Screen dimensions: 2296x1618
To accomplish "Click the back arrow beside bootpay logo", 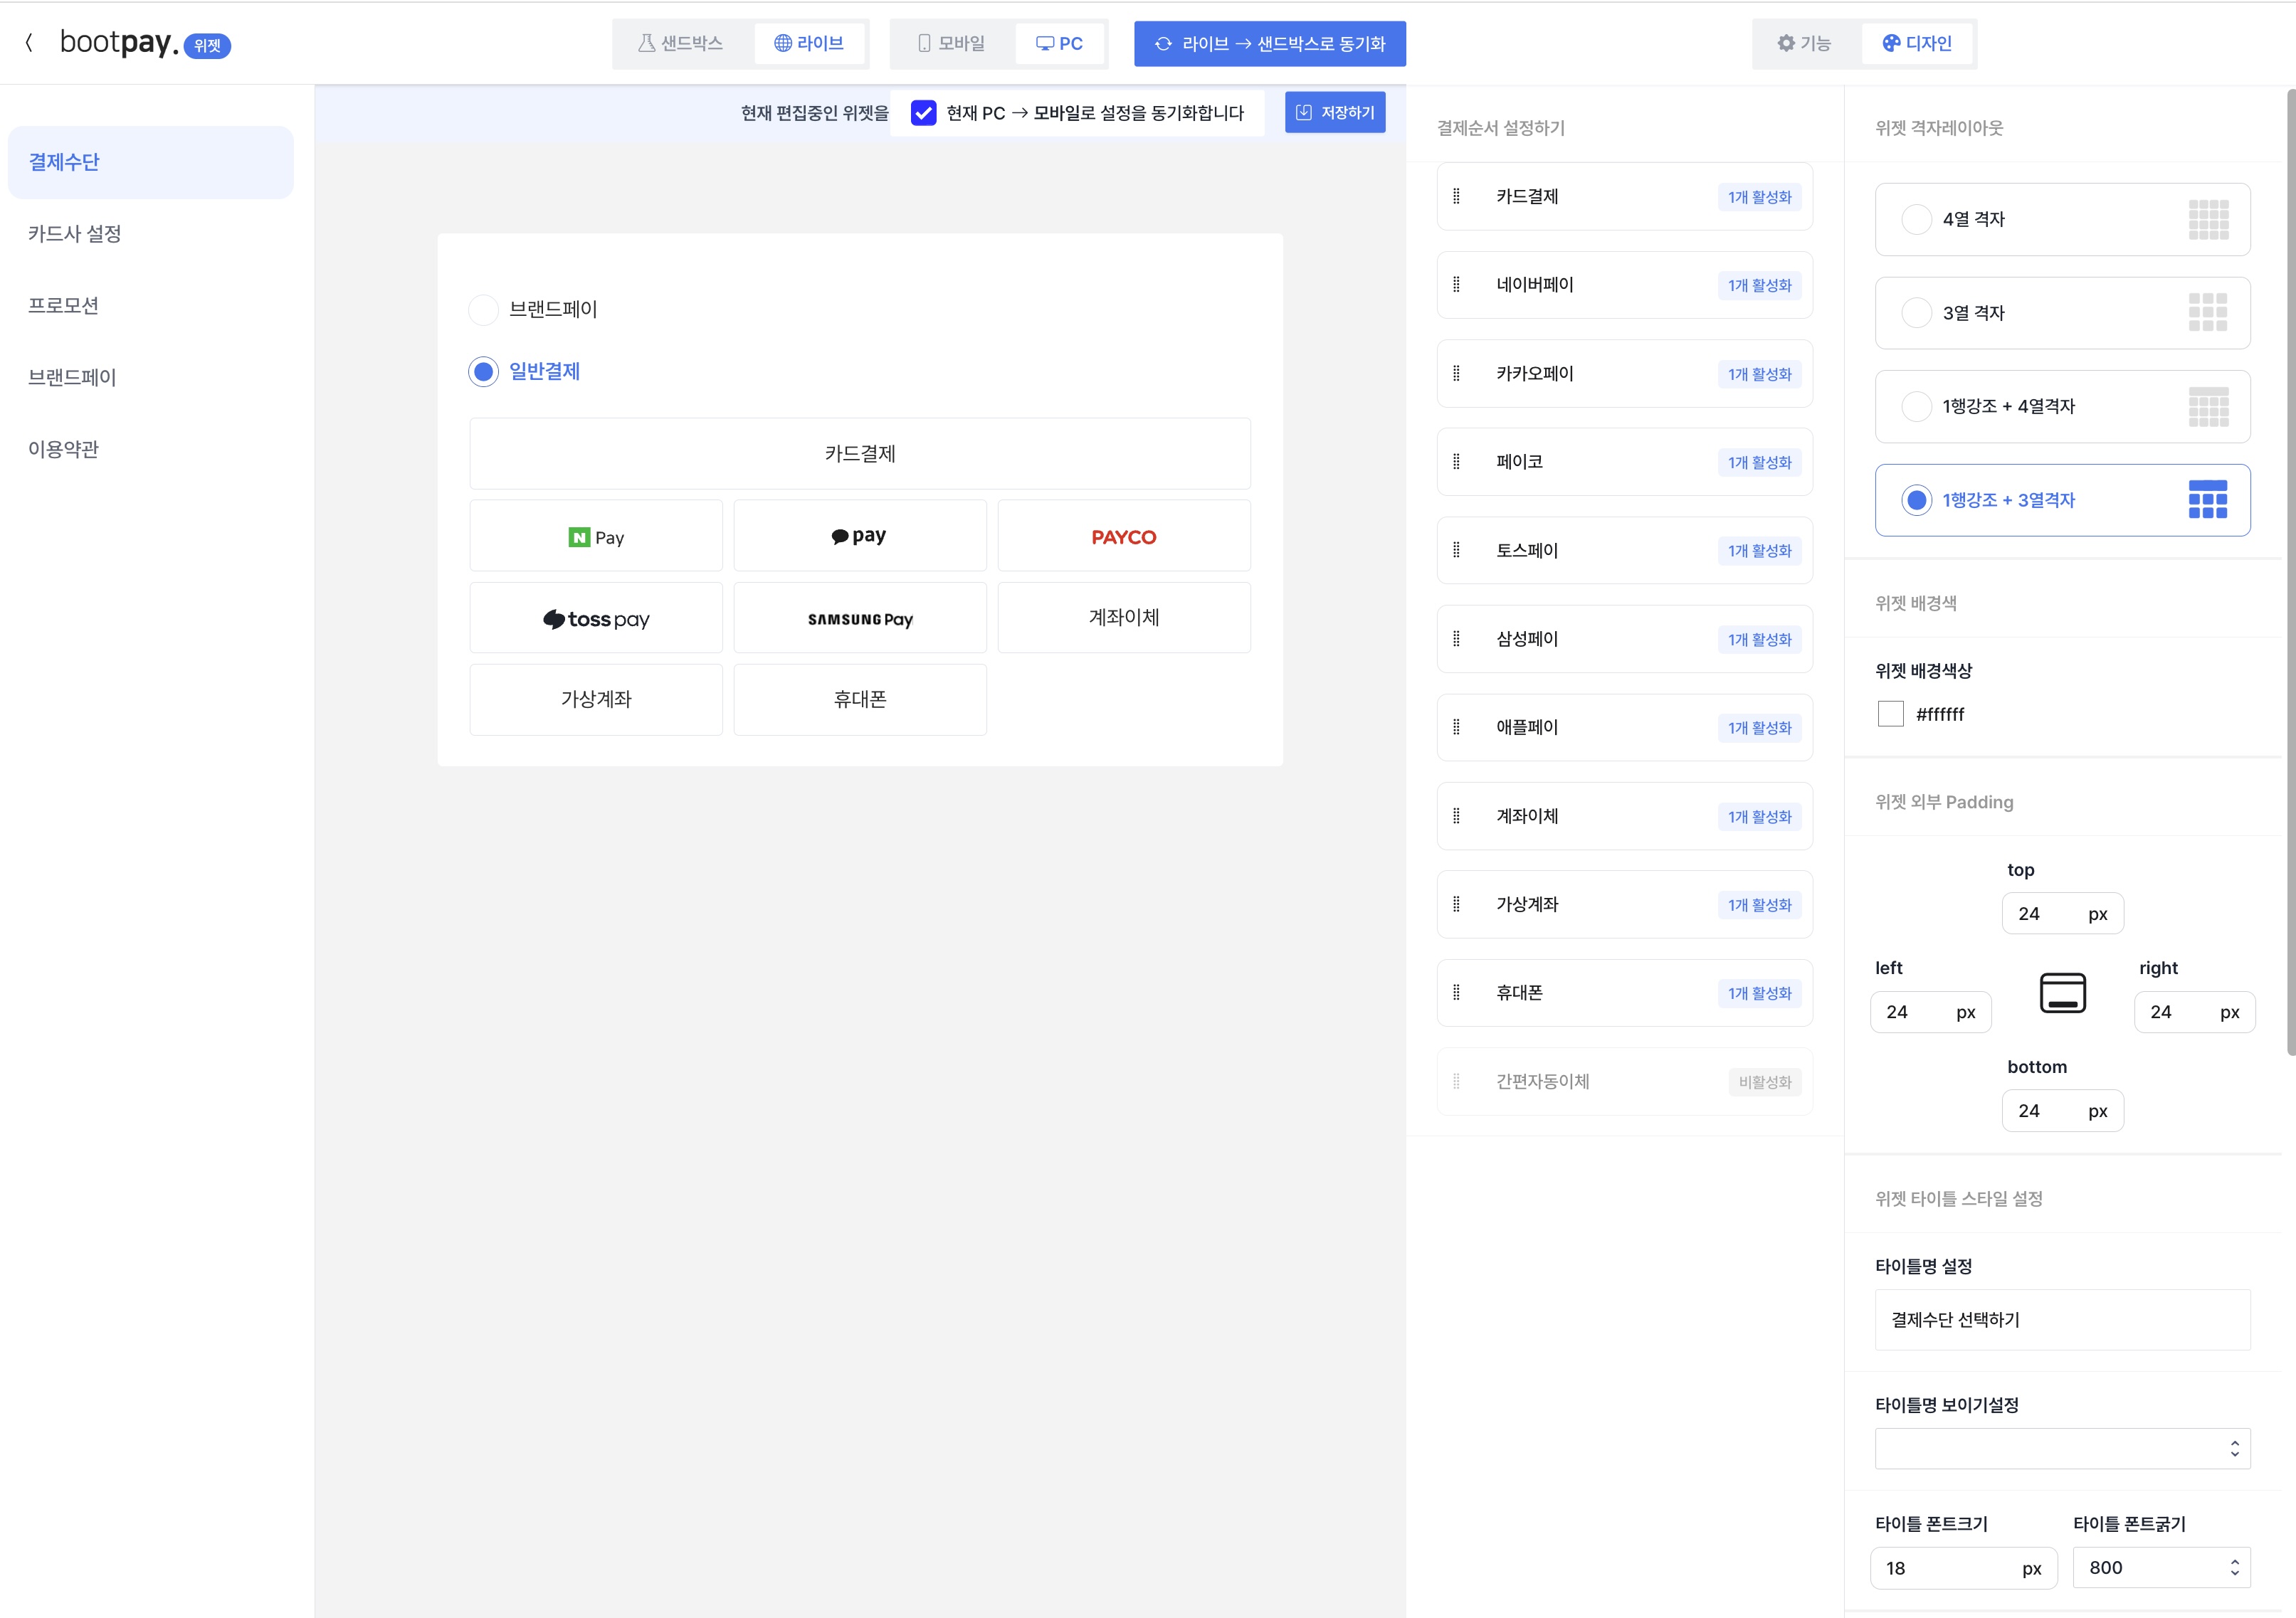I will 29,43.
